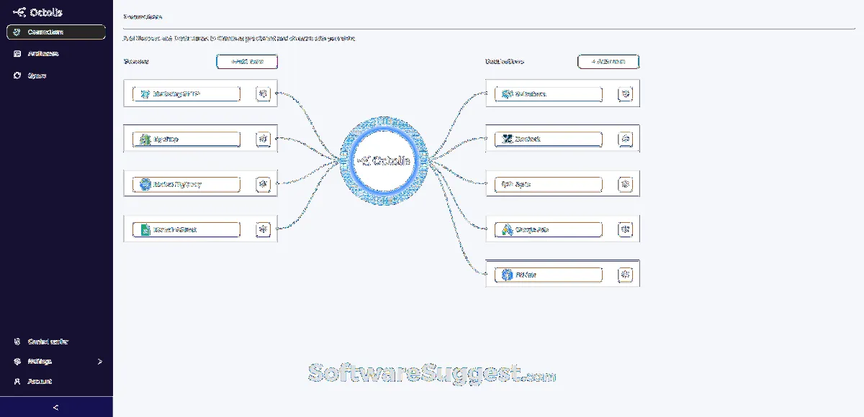The width and height of the screenshot is (864, 417).
Task: Open settings gear for BigQuery source
Action: (264, 185)
